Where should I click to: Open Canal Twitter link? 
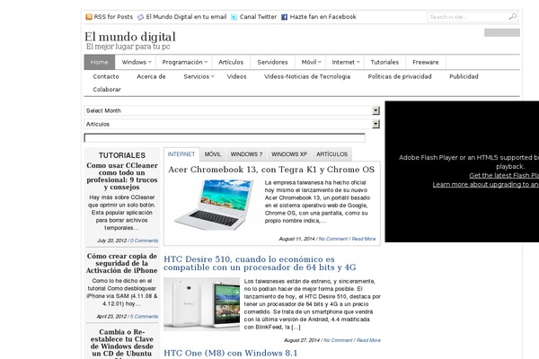[258, 17]
